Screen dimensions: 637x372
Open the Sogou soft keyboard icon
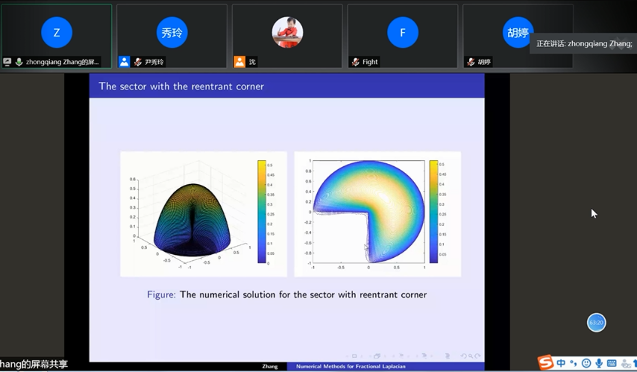tap(612, 363)
